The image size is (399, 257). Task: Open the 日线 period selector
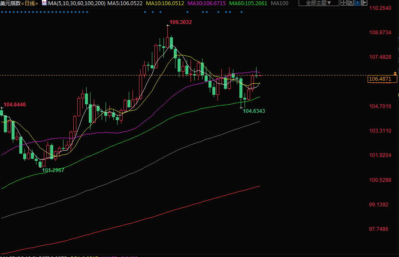[30, 3]
